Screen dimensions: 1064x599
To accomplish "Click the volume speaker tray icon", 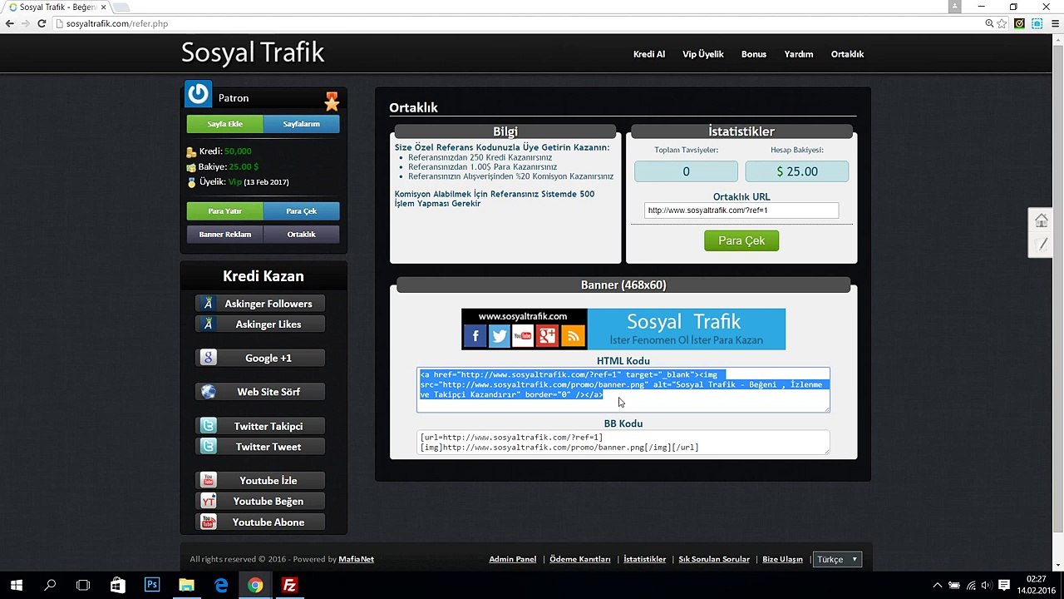I will click(986, 585).
